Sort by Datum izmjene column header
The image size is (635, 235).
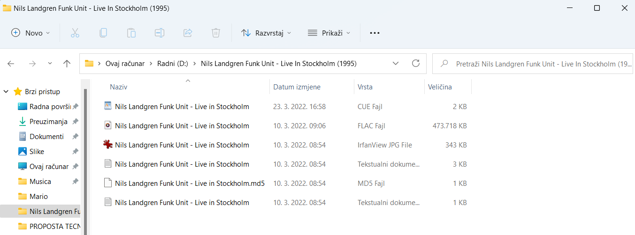pyautogui.click(x=312, y=87)
